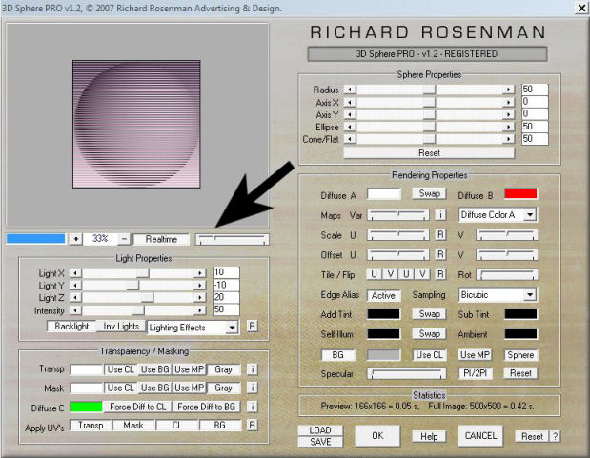Open the Diffuse Color A maps dropdown
This screenshot has width=590, height=458.
tap(530, 214)
